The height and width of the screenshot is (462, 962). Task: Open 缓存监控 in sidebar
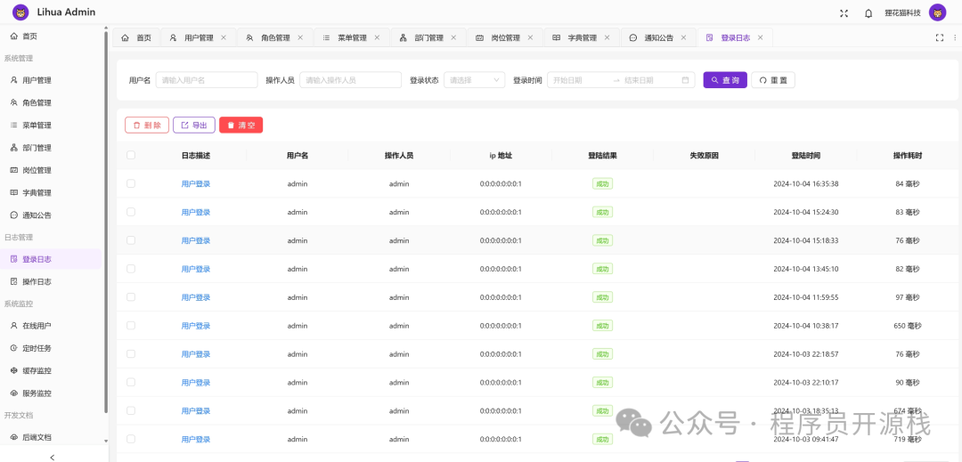(x=51, y=370)
